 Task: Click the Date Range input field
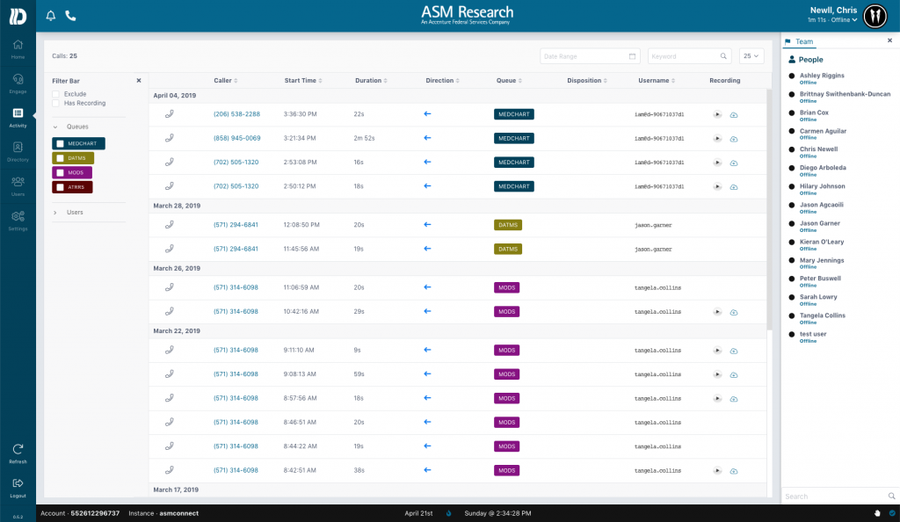(590, 56)
